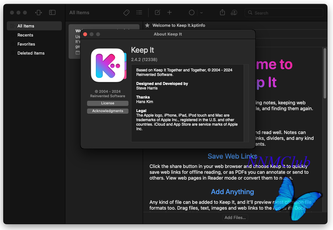This screenshot has width=333, height=230.
Task: Click the Deleted Items trash icon
Action: pos(13,53)
